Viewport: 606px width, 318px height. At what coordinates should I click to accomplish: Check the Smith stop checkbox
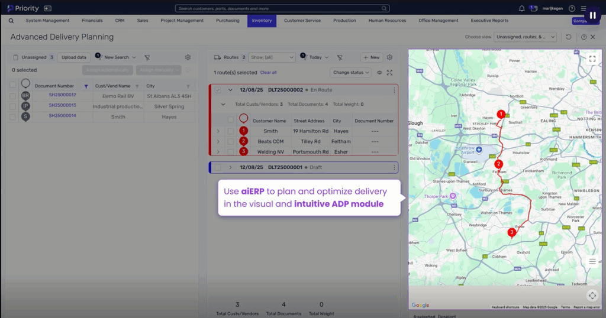pos(231,131)
